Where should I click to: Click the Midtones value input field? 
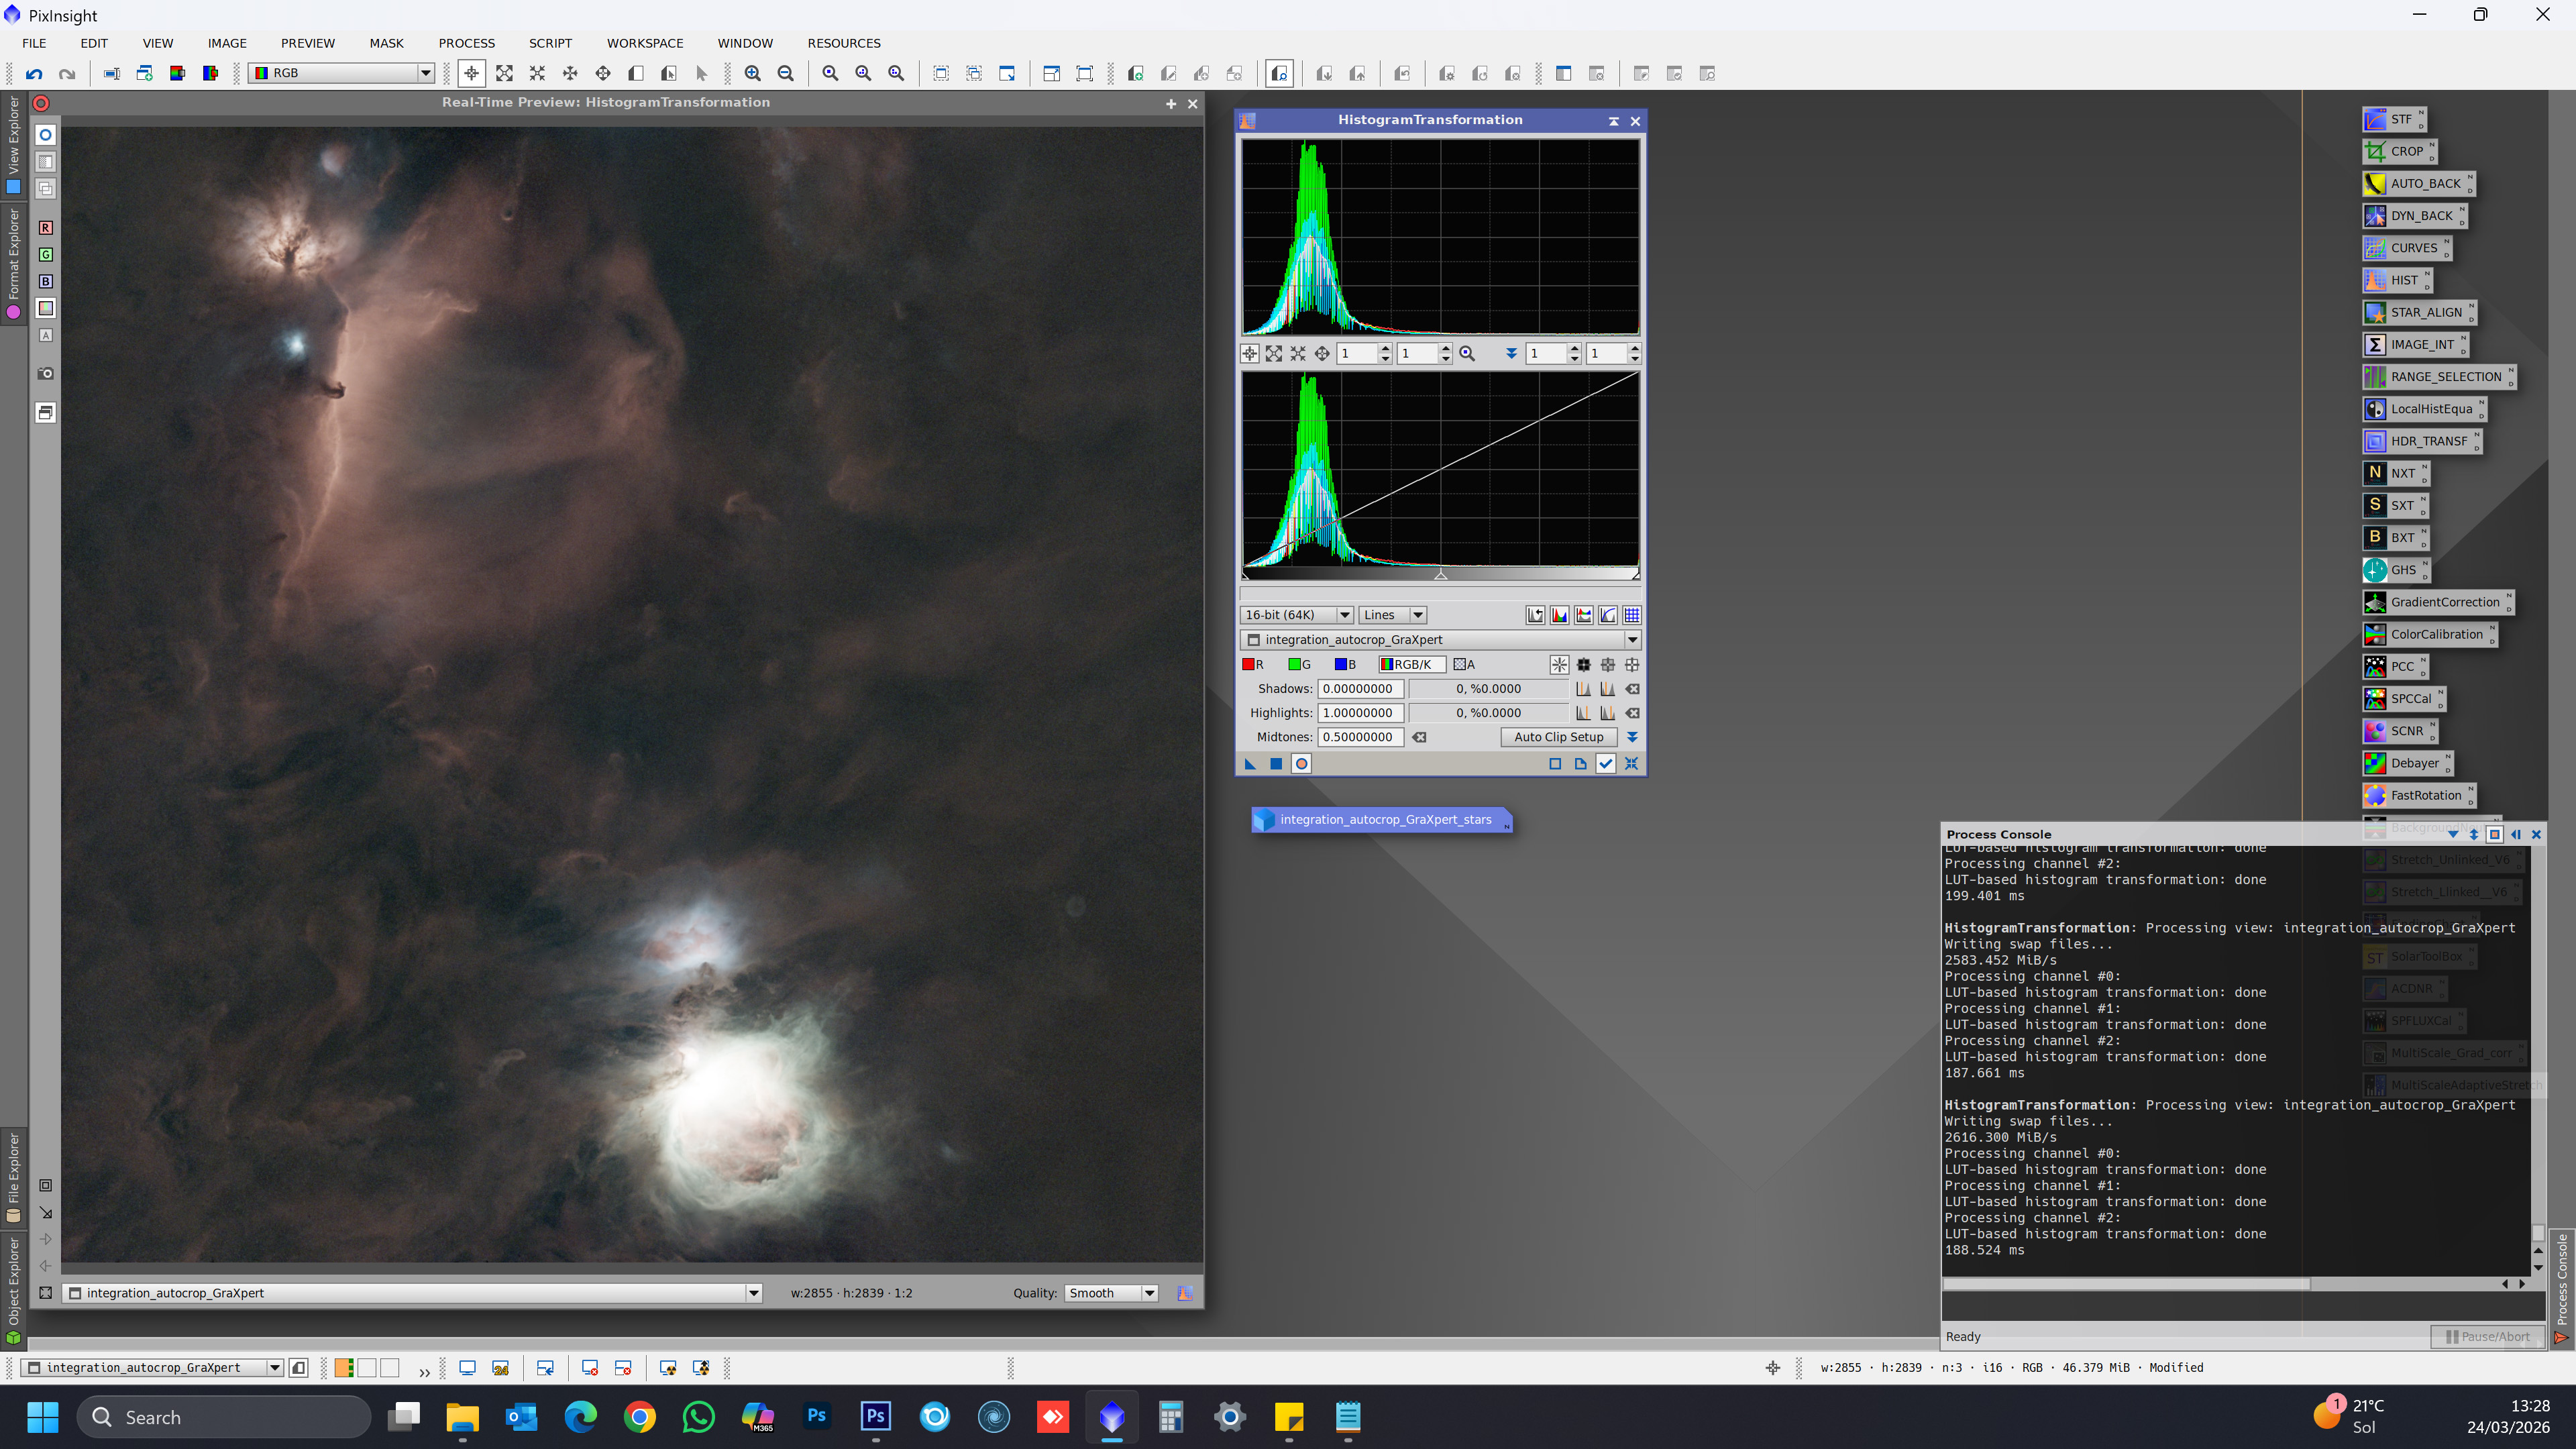coord(1360,737)
